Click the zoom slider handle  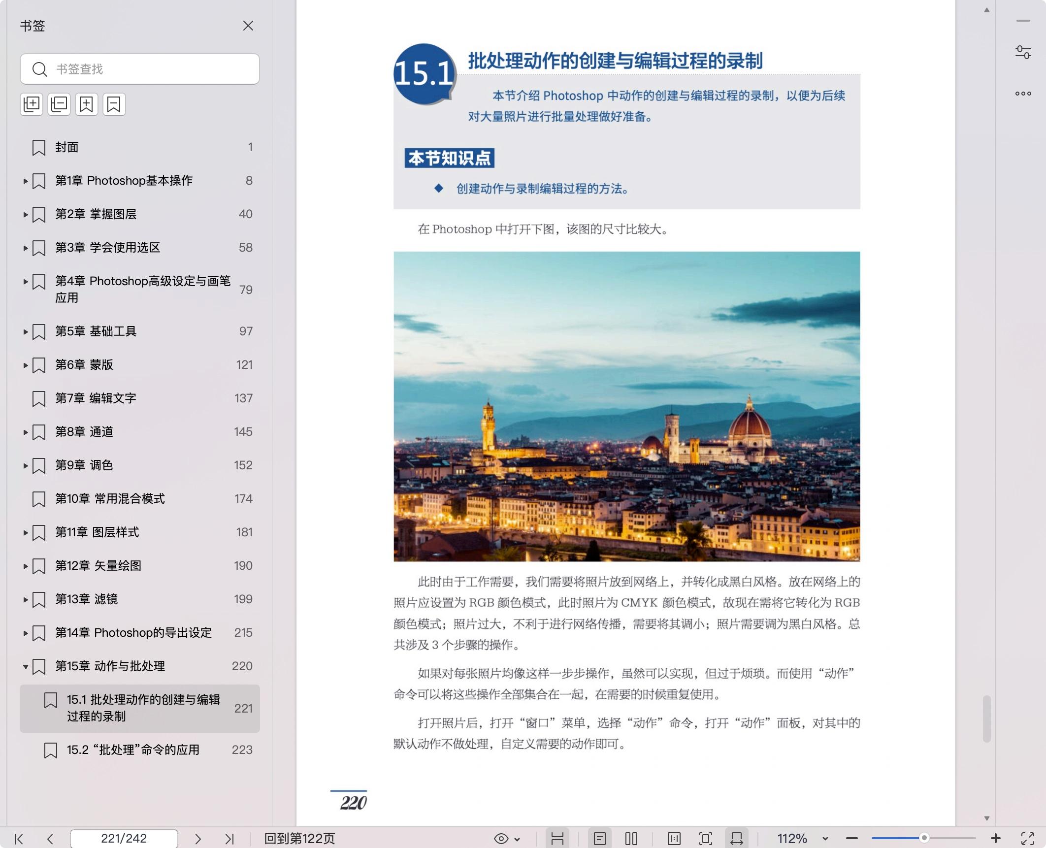[924, 838]
